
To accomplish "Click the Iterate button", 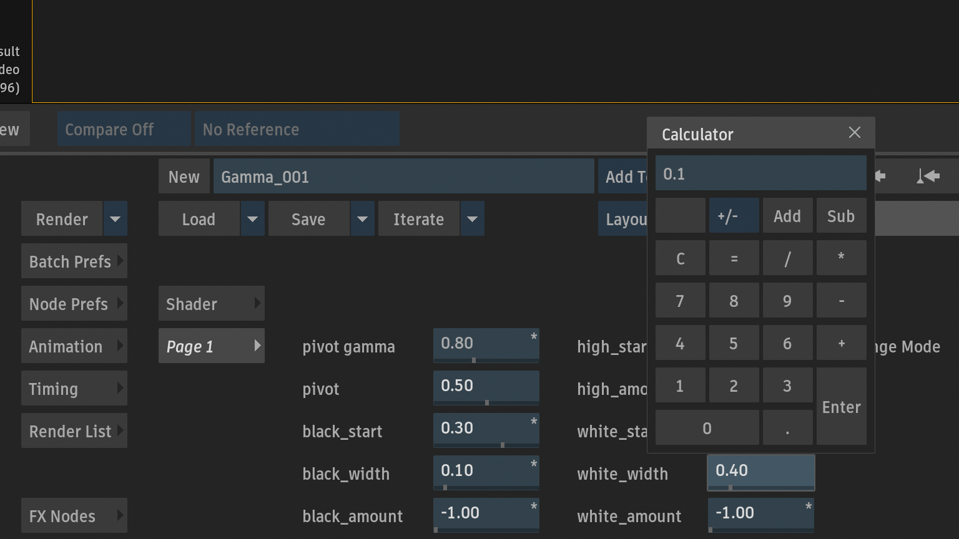I will click(419, 219).
